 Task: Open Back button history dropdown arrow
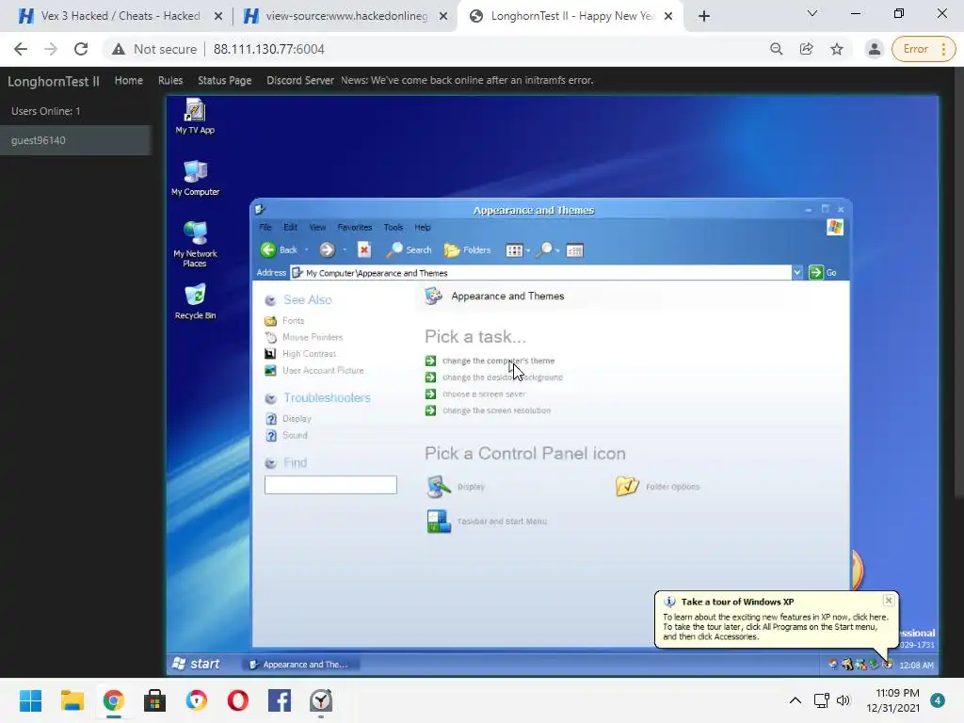coord(306,249)
